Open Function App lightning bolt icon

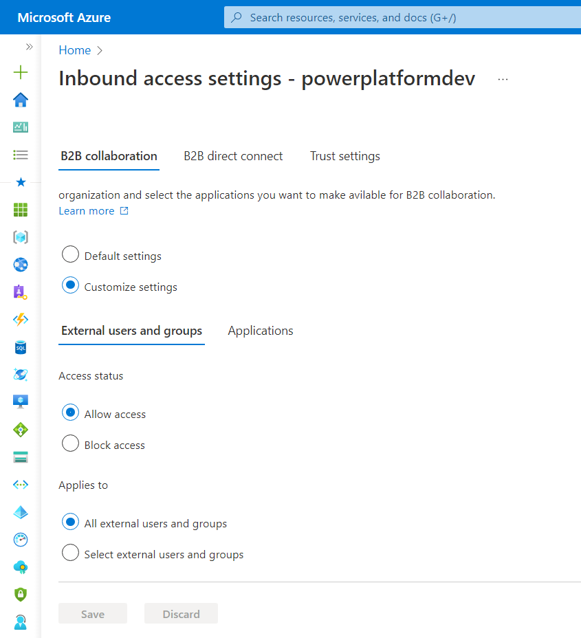21,320
